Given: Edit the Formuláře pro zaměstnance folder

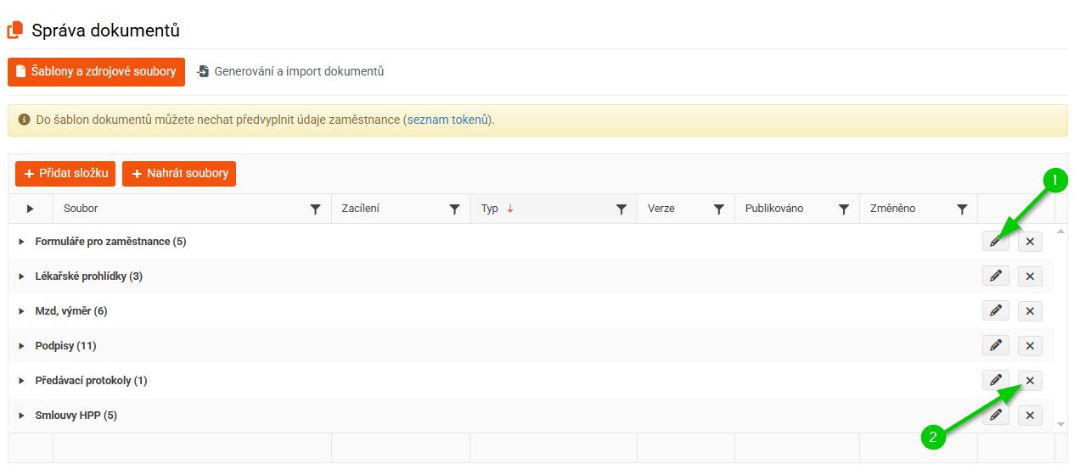Looking at the screenshot, I should pyautogui.click(x=995, y=242).
